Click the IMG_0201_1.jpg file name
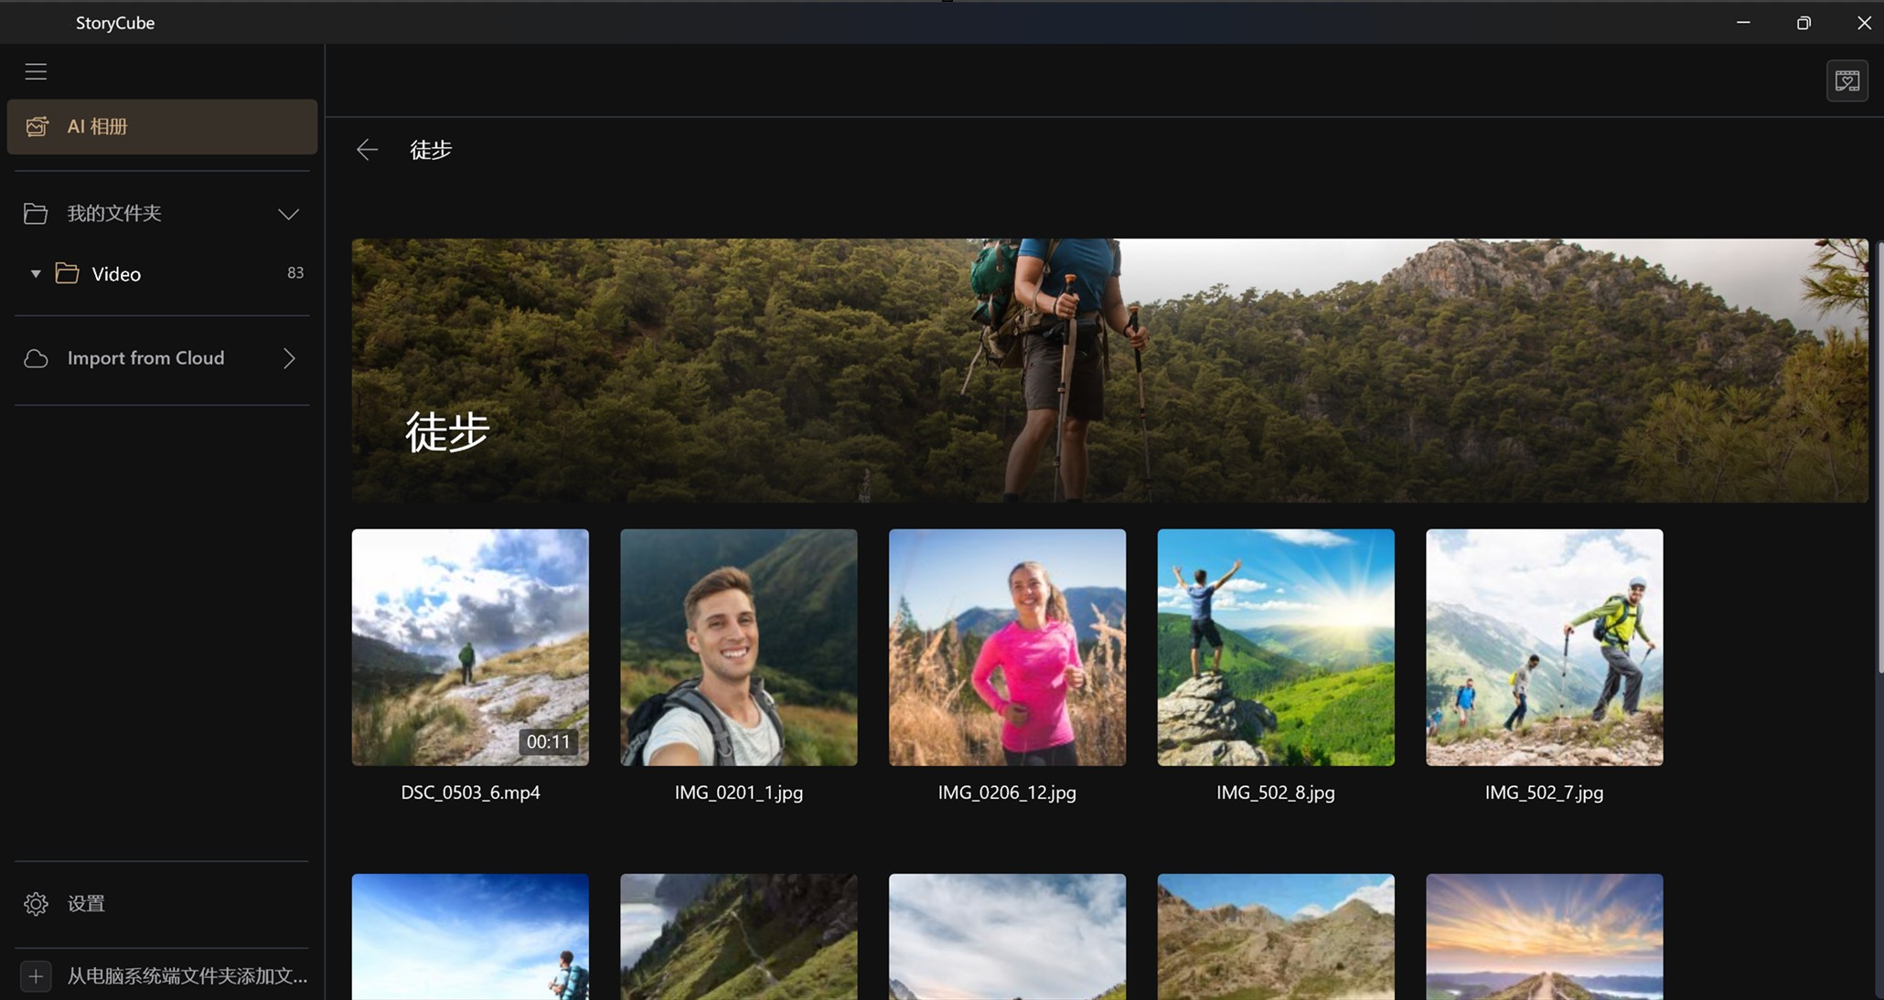 739,793
